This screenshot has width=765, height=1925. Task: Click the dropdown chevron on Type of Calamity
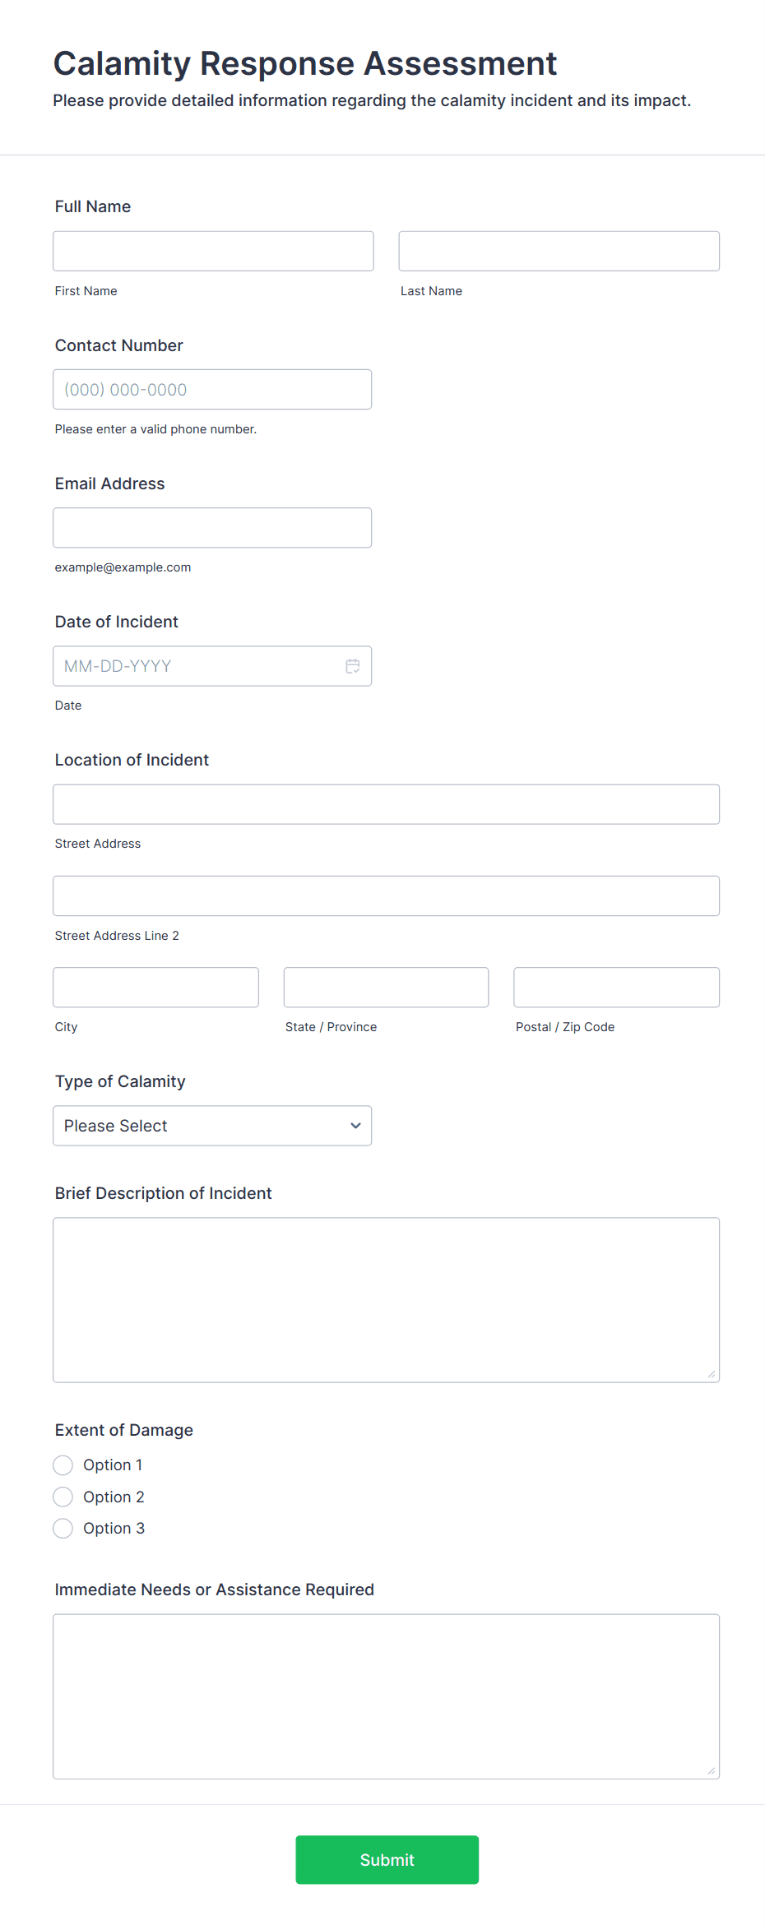tap(355, 1125)
